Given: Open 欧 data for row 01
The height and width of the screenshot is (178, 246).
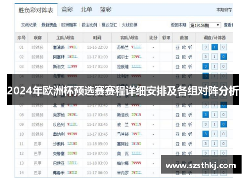Looking at the screenshot, I should (x=184, y=47).
